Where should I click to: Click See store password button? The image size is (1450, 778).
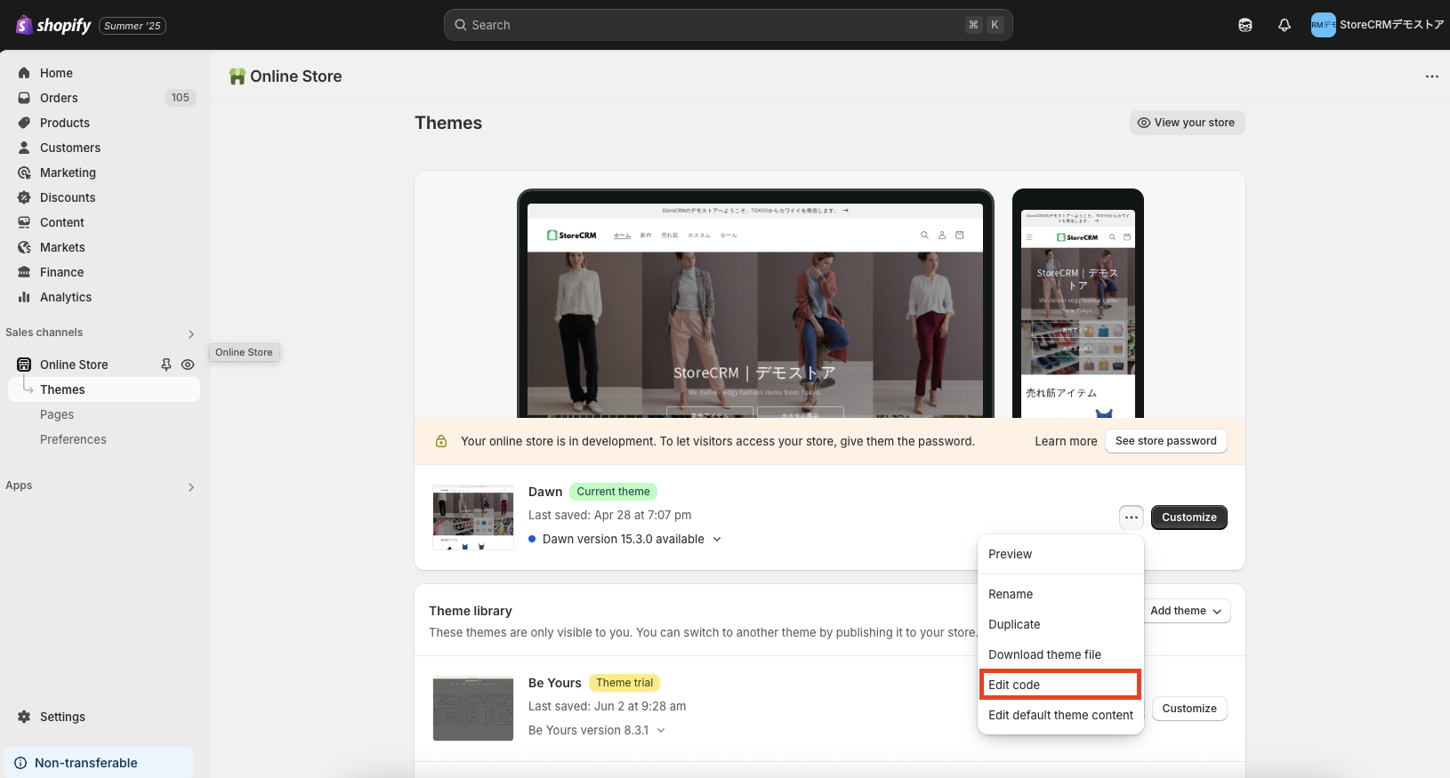(1165, 441)
